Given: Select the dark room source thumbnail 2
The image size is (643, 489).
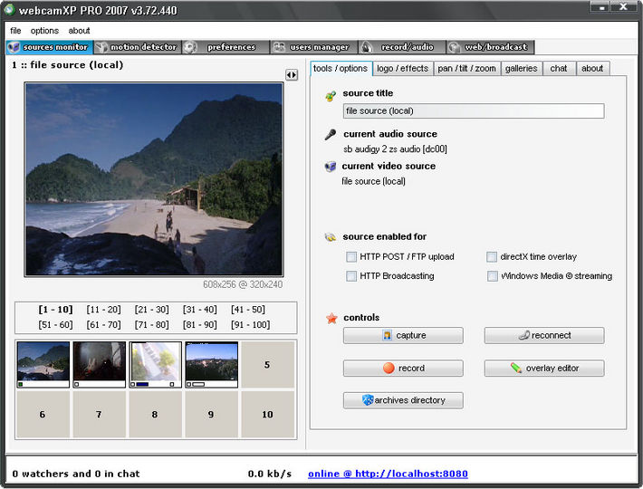Looking at the screenshot, I should click(100, 365).
